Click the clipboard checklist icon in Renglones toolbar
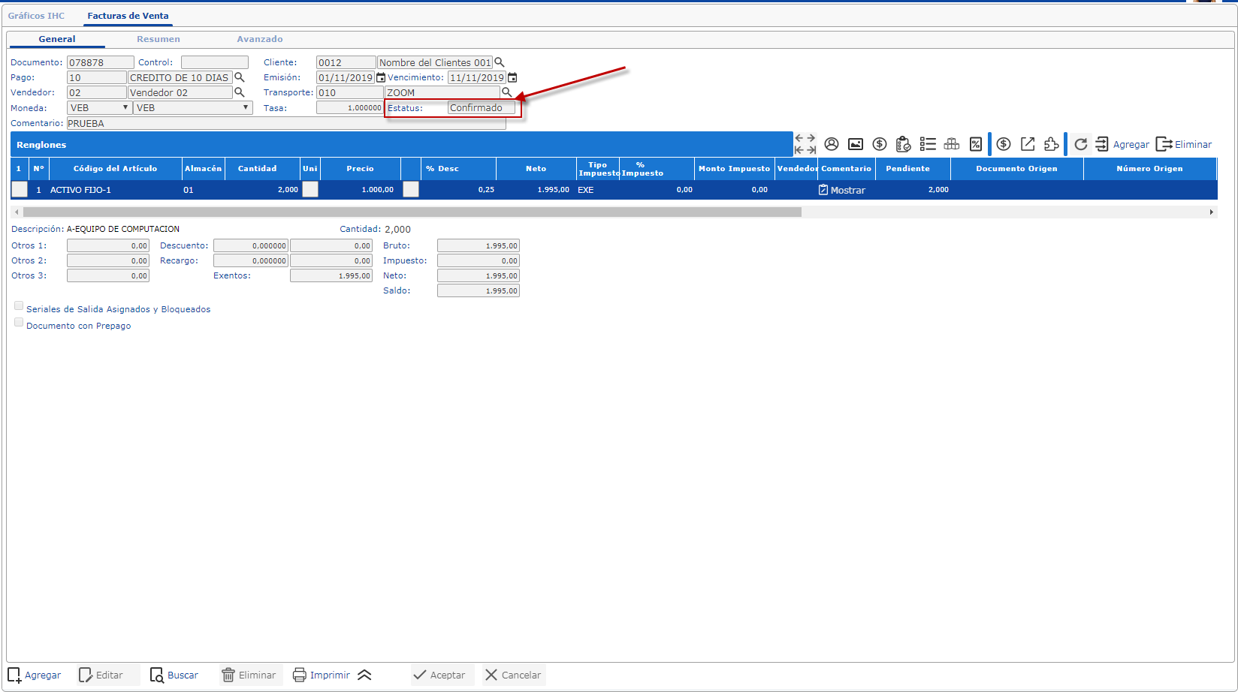 coord(903,144)
